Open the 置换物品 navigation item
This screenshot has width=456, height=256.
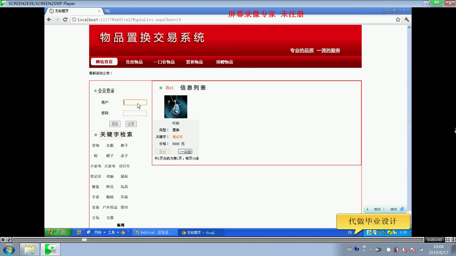[x=194, y=62]
